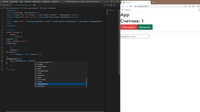Click the code minimap preview
This screenshot has height=112, width=200.
pyautogui.click(x=112, y=12)
